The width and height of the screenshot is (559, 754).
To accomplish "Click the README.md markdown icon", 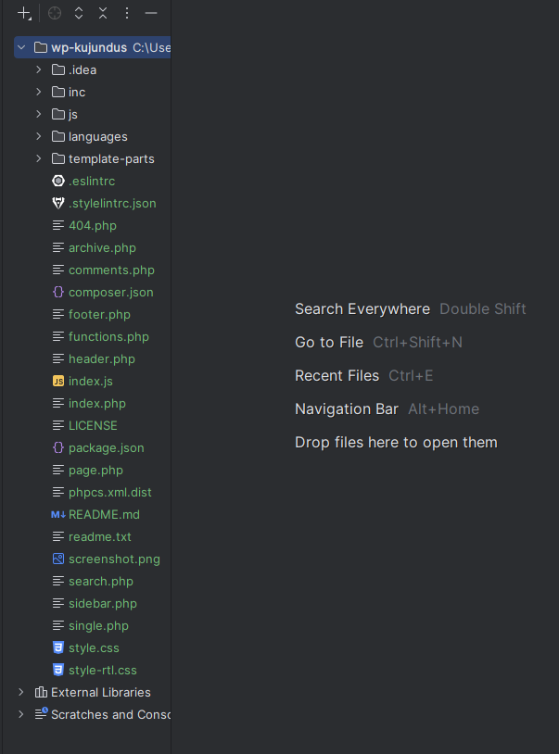I will [58, 514].
